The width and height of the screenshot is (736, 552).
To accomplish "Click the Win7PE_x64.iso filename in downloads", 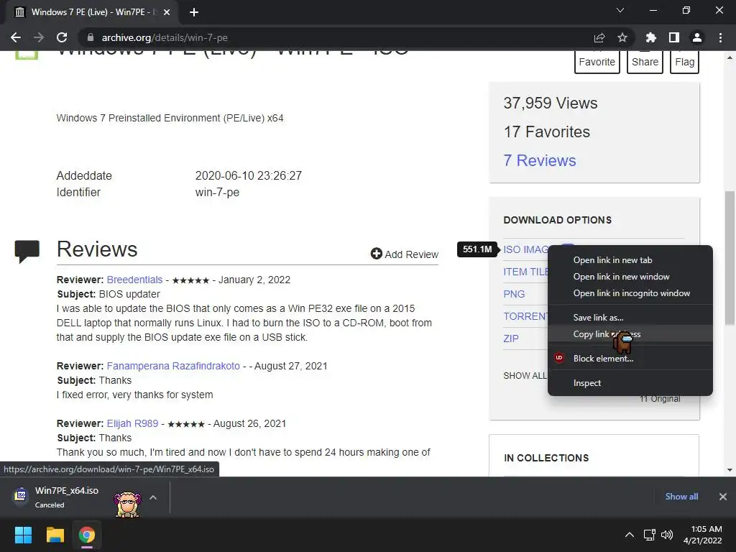I will 67,490.
